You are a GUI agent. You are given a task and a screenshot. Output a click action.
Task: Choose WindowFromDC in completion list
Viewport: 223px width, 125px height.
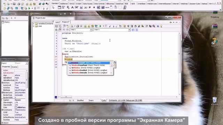(89, 63)
